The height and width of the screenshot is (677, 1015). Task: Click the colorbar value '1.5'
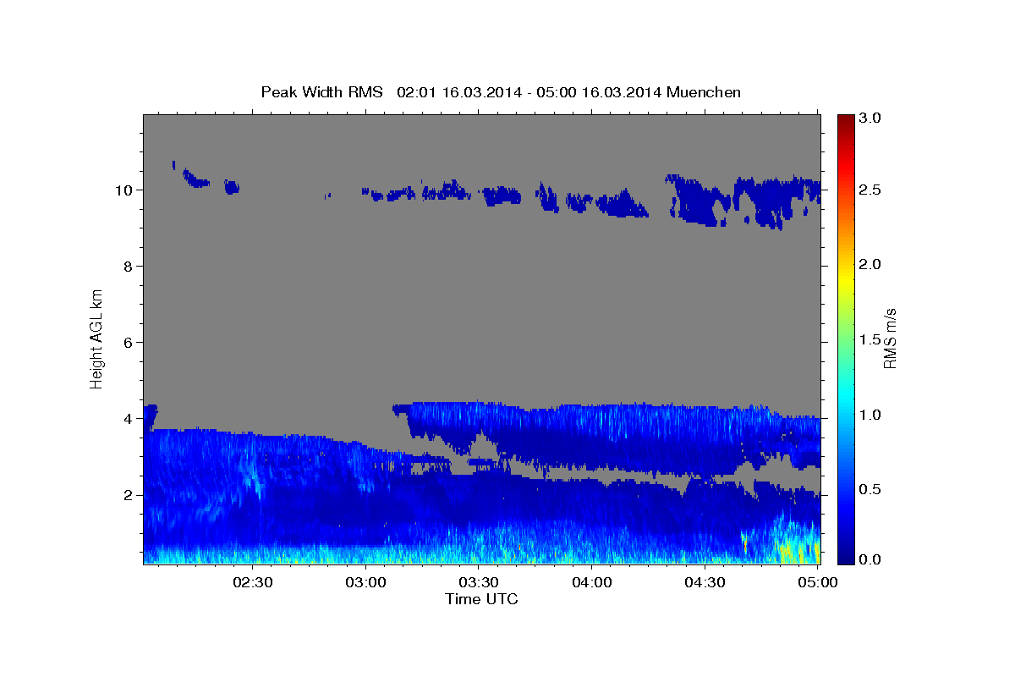point(871,339)
